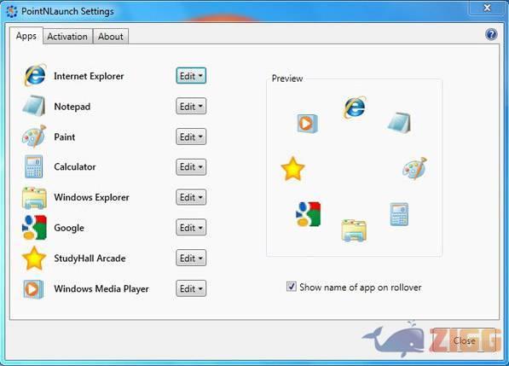The width and height of the screenshot is (509, 366).
Task: Click the Windows Explorer label text
Action: click(x=91, y=197)
